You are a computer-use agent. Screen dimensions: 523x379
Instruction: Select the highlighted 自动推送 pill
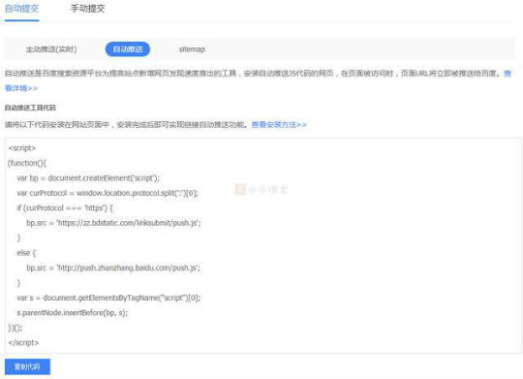tap(128, 49)
